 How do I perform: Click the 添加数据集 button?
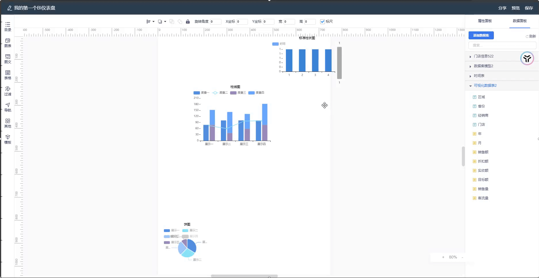(481, 35)
